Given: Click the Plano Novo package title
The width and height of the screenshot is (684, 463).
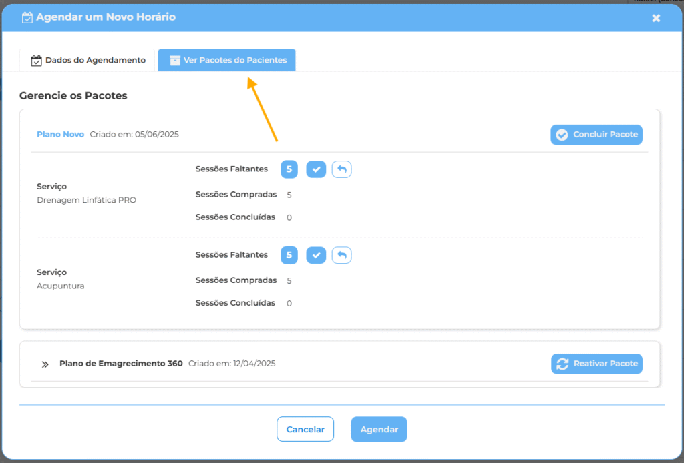Looking at the screenshot, I should pyautogui.click(x=60, y=134).
